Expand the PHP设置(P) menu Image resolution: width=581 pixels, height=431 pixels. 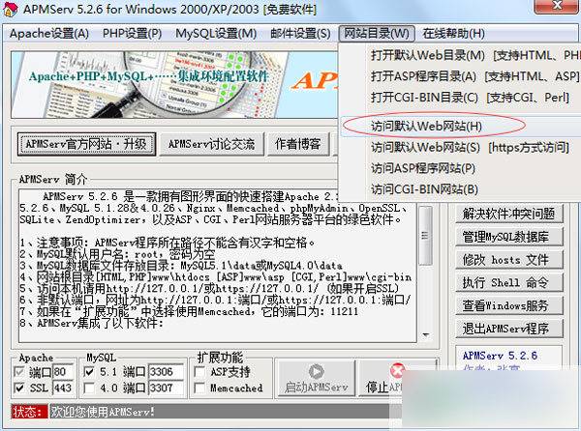pos(132,33)
